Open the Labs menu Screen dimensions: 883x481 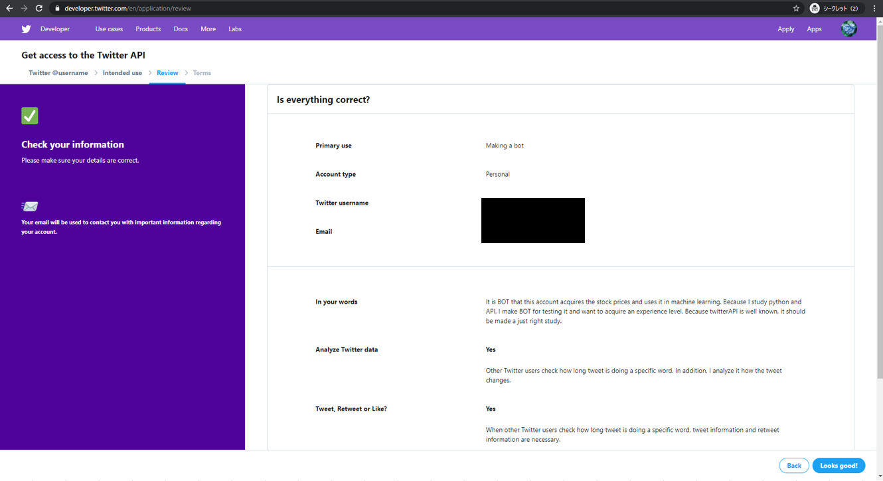click(235, 29)
